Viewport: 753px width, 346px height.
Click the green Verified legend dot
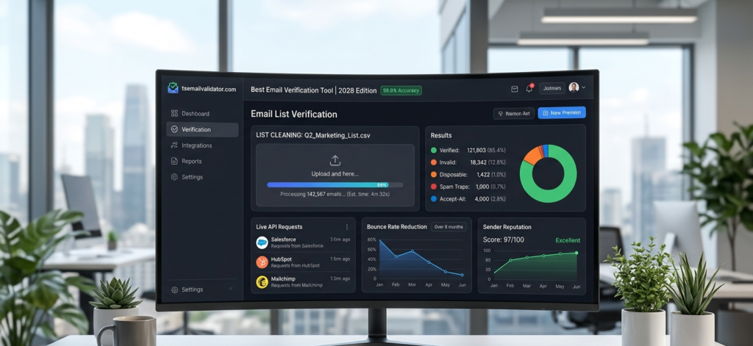434,151
